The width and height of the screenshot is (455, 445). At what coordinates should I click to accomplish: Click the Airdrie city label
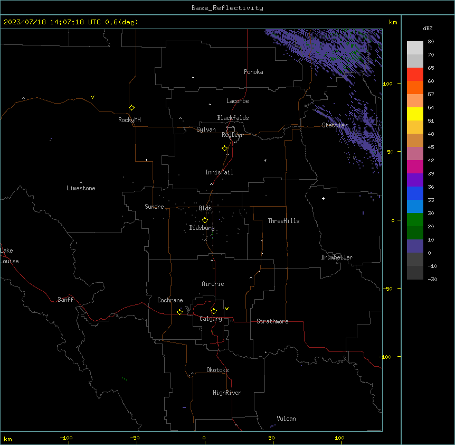[x=213, y=284]
